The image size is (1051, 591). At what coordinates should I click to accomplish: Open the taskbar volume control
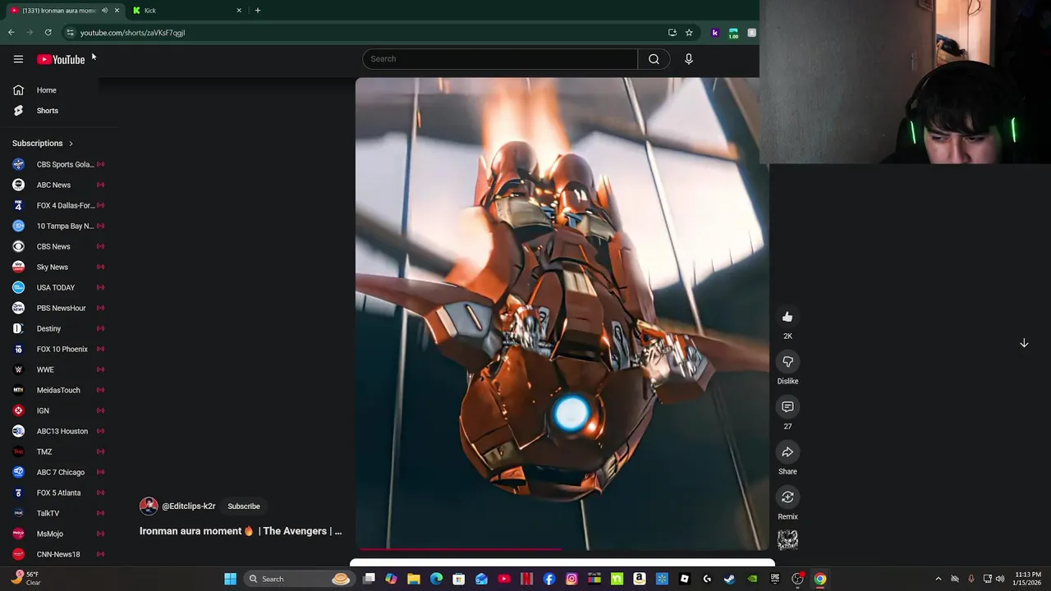pyautogui.click(x=1000, y=579)
